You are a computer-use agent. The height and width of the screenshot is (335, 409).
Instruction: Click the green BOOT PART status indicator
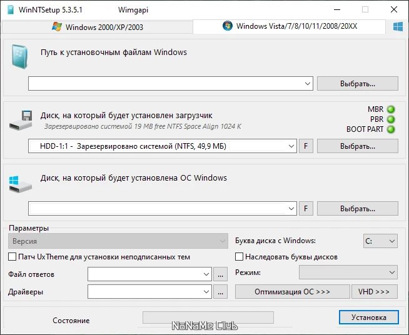pyautogui.click(x=391, y=129)
